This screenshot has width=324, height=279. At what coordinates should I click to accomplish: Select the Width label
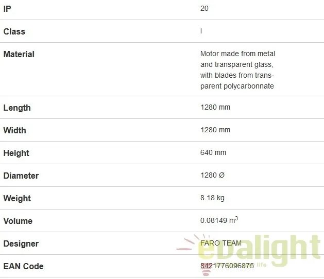point(15,130)
